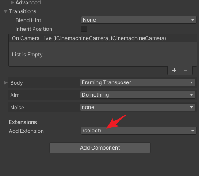Click the Add Component button
Screen dimensions: 199x176
click(100, 148)
